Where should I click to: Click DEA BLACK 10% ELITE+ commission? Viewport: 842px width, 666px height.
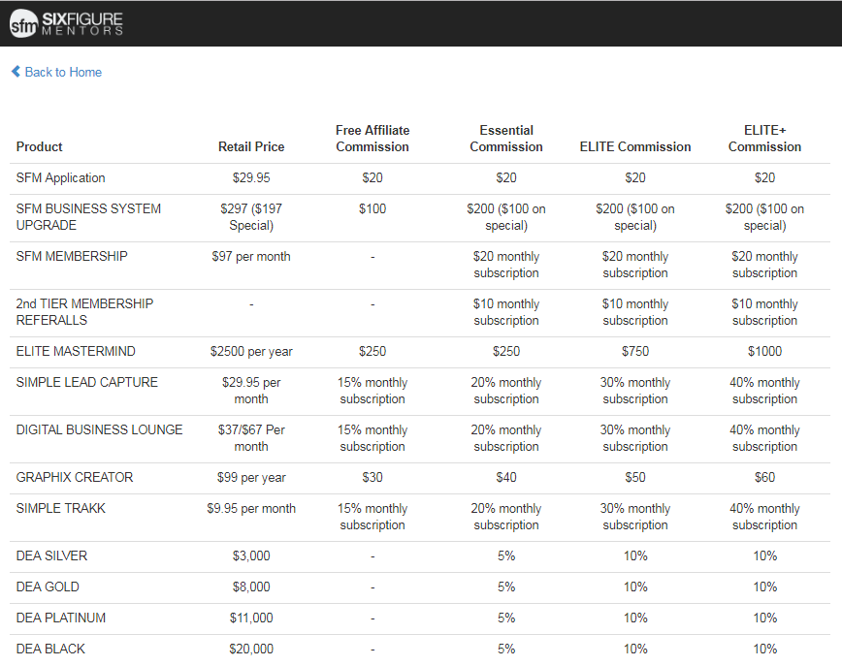click(x=764, y=649)
